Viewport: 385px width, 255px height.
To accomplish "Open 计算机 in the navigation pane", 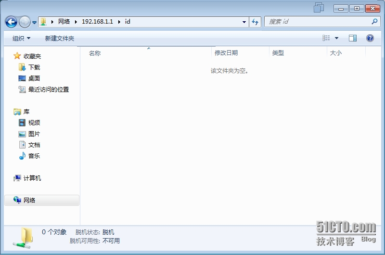I will pos(32,178).
